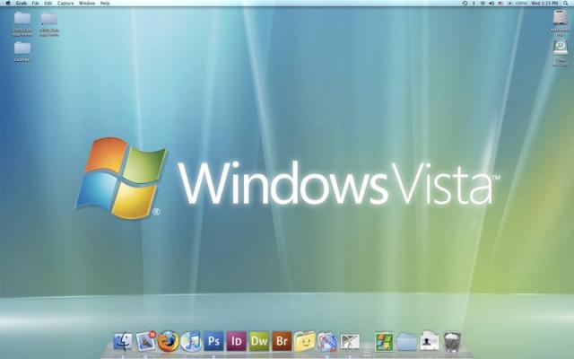Viewport: 574px width, 359px height.
Task: Open Mail with the red unread badge
Action: [146, 341]
